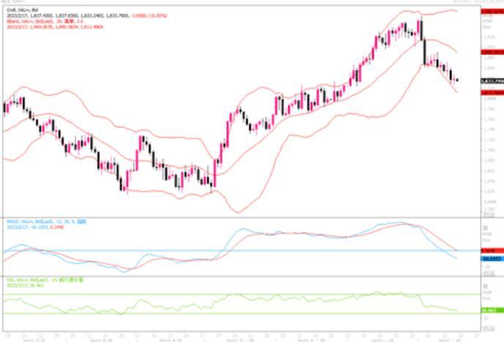The width and height of the screenshot is (504, 342).
Task: Click the black current price tag 1,833.79
Action: click(x=491, y=80)
